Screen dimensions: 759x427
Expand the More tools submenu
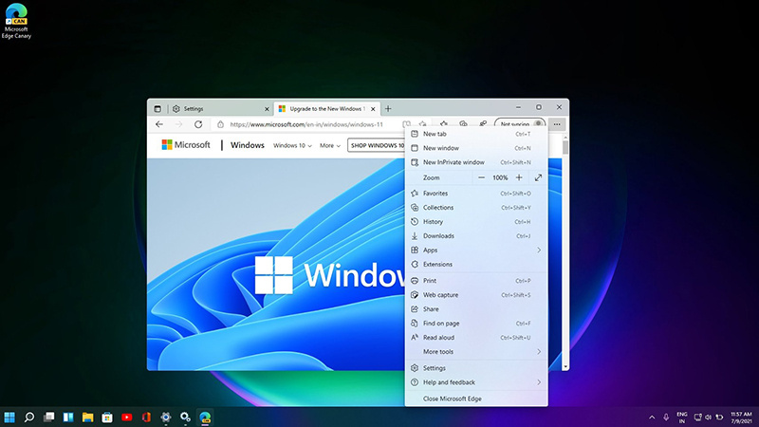click(476, 351)
